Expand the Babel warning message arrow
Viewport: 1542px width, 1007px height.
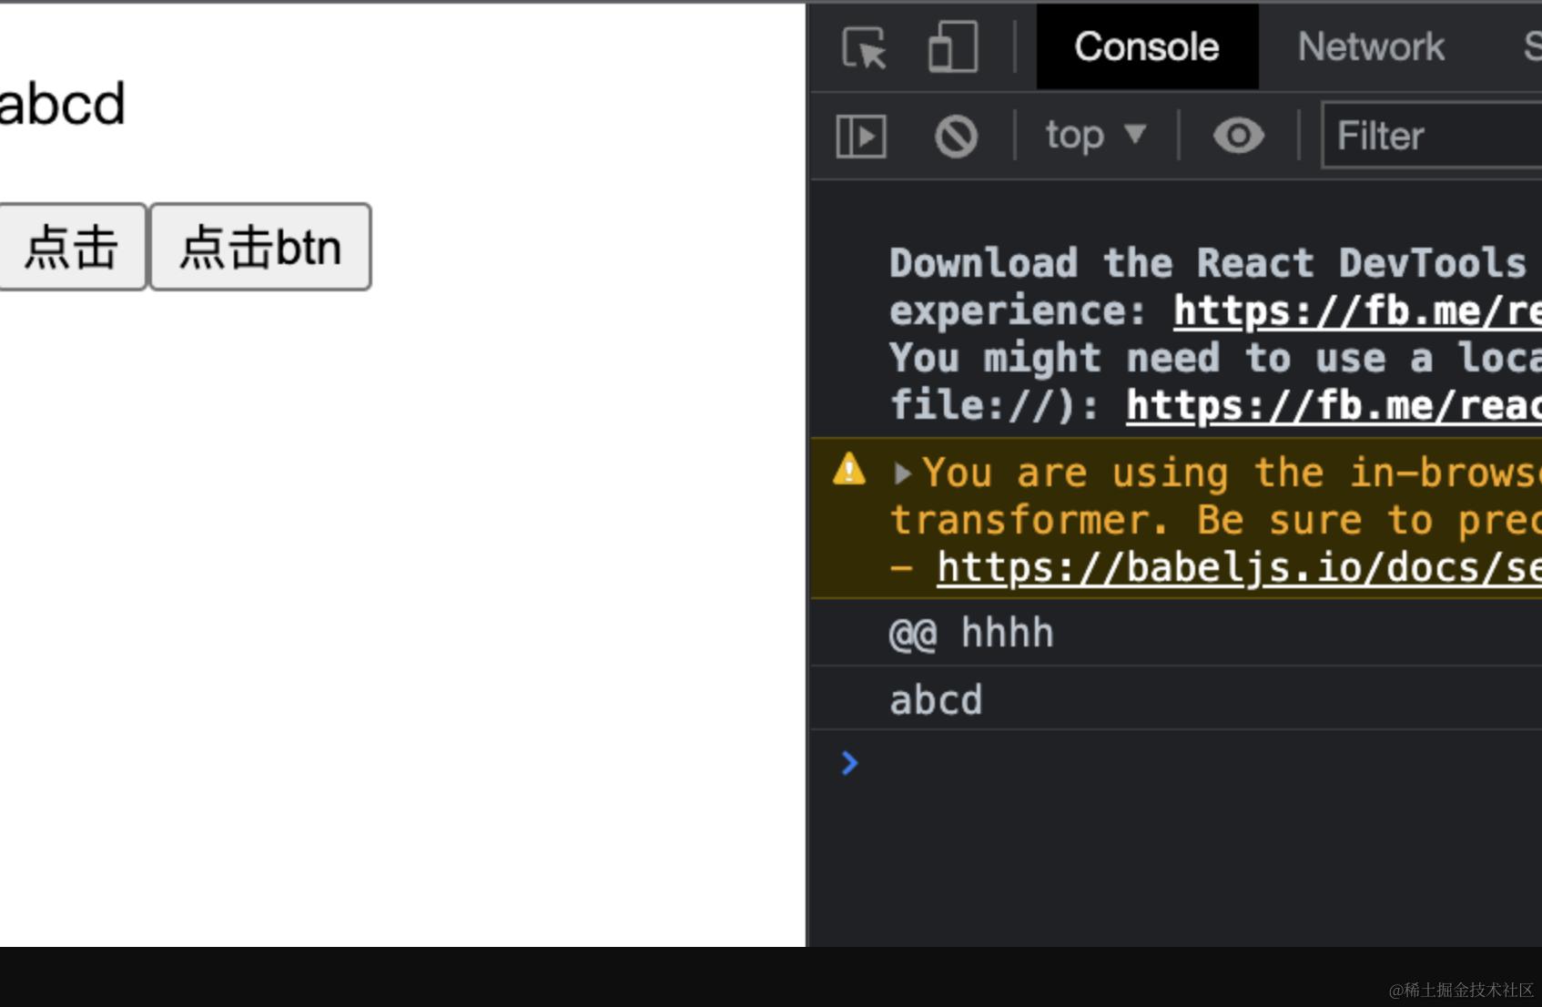click(902, 473)
